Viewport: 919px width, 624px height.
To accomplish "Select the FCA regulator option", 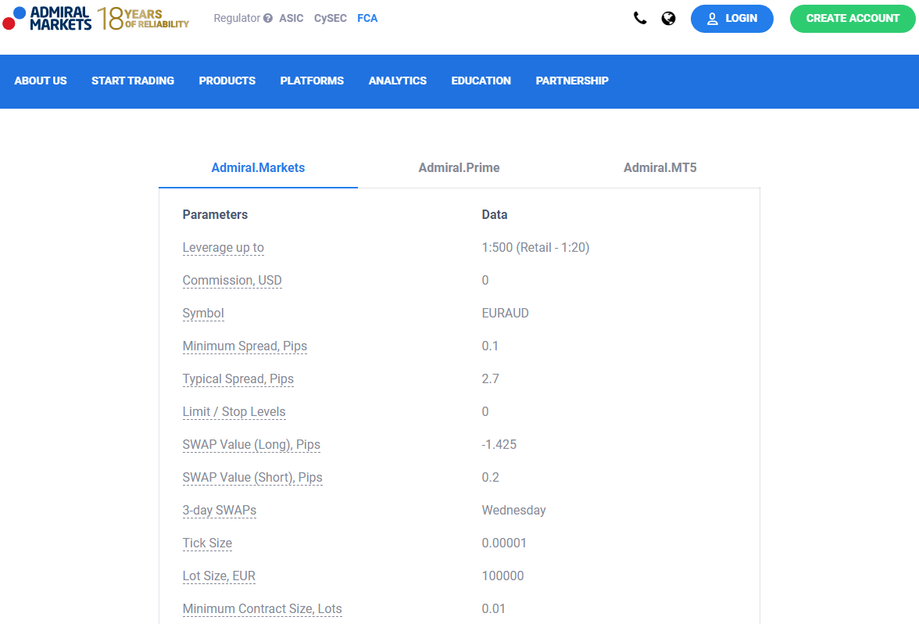I will point(367,18).
